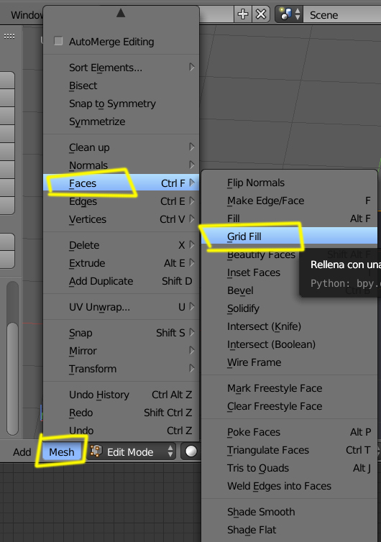Click the panel grip dots icon

(x=9, y=36)
